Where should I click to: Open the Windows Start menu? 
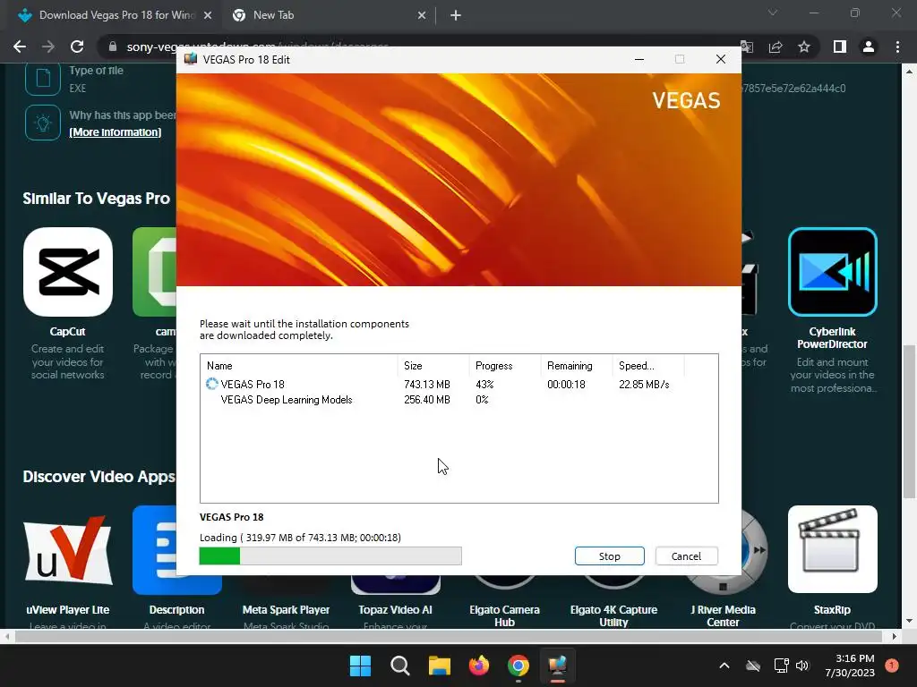[x=360, y=666]
